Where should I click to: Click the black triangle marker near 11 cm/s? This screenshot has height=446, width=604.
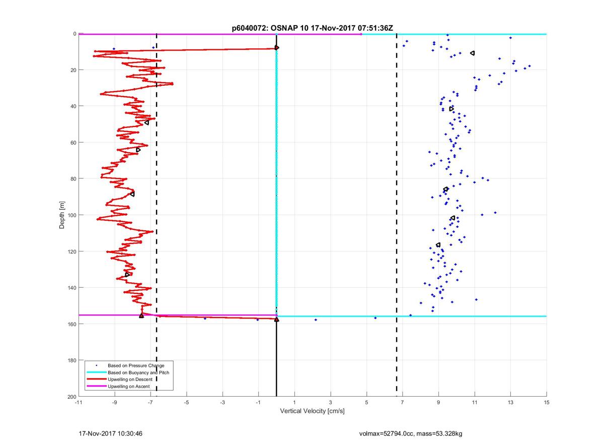click(x=472, y=53)
